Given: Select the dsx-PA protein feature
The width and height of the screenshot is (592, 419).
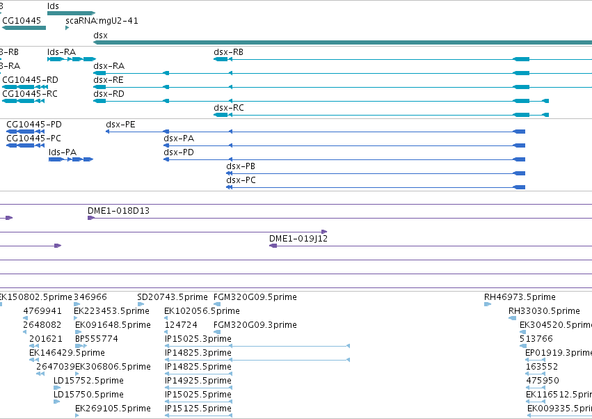Looking at the screenshot, I should pos(344,145).
